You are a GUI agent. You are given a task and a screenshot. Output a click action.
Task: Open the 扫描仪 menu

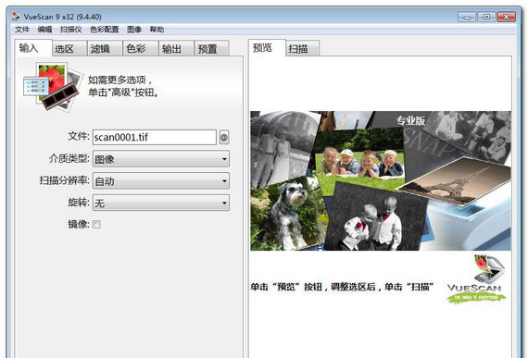pos(71,30)
